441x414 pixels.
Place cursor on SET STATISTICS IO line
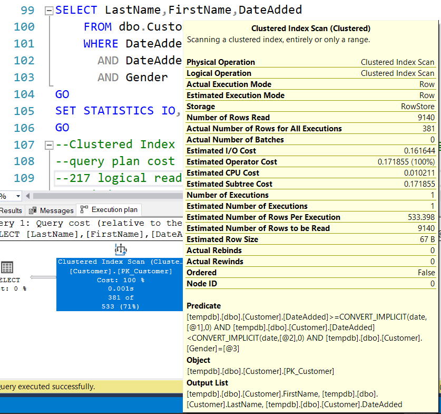point(119,111)
